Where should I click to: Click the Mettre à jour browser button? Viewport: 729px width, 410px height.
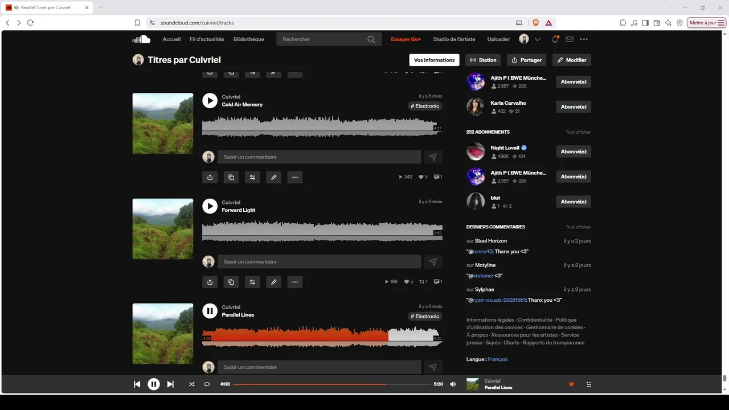point(707,23)
